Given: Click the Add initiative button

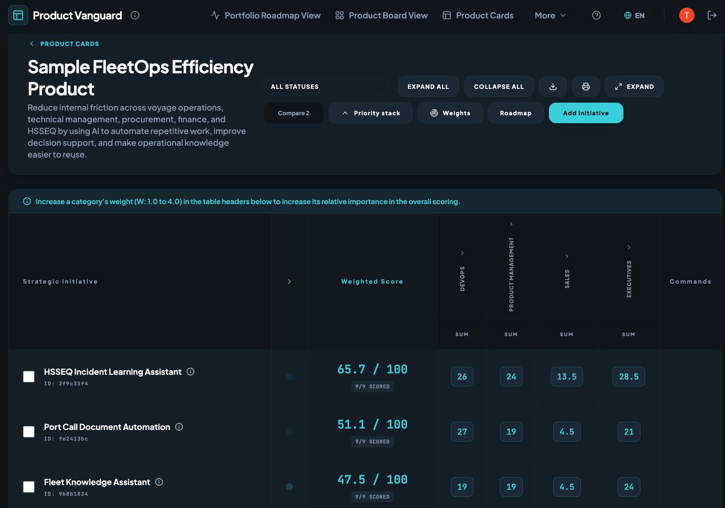Looking at the screenshot, I should click(x=586, y=113).
